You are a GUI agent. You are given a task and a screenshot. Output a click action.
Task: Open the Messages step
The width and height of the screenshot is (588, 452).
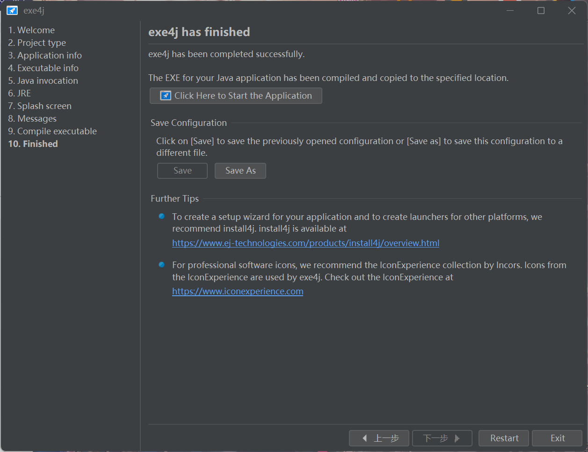click(x=32, y=118)
